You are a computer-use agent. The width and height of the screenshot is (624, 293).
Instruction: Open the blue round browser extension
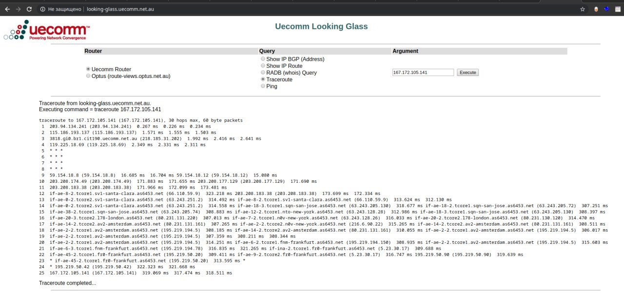click(606, 9)
